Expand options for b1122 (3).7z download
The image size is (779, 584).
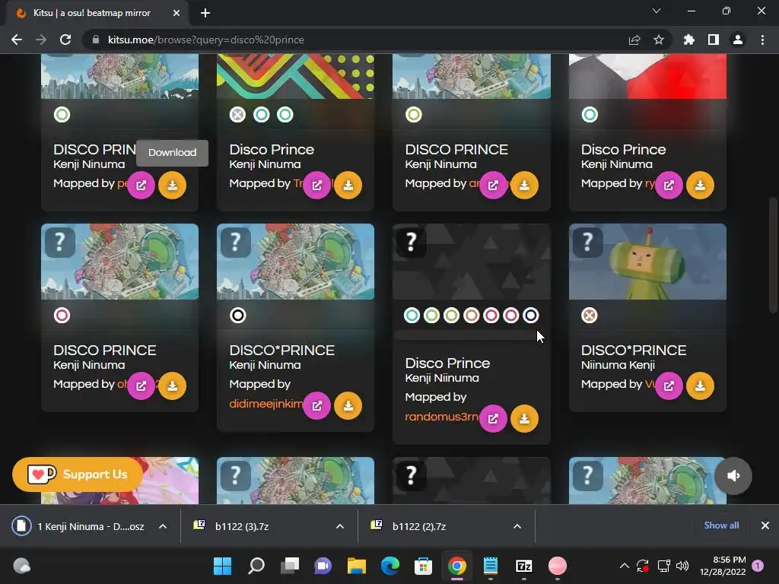click(340, 526)
